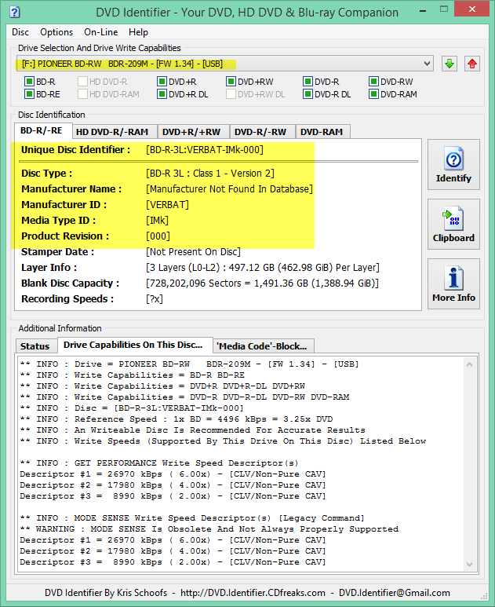
Task: Click log line 'Reference Speed : 1x BD'
Action: click(177, 419)
